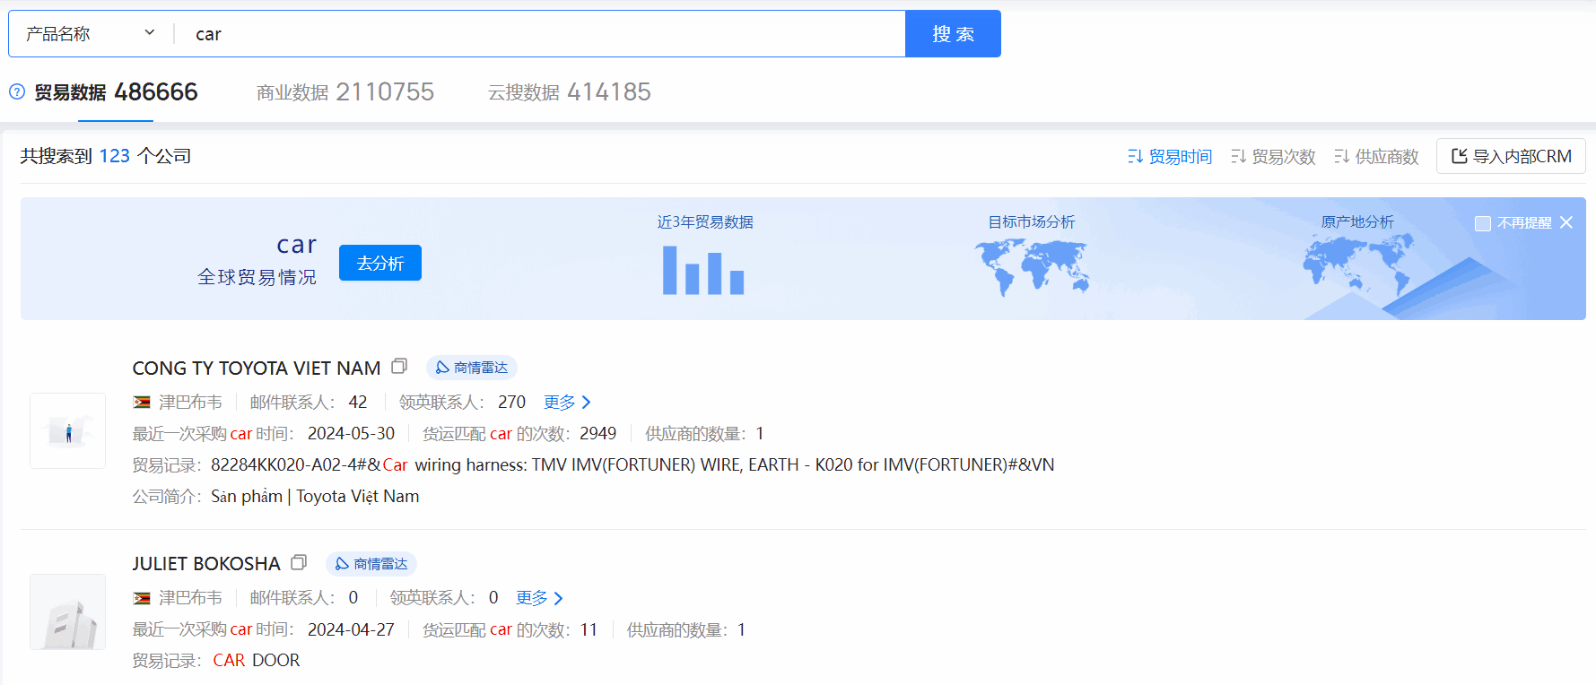Check the 不再提醒 checkbox

pyautogui.click(x=1483, y=223)
